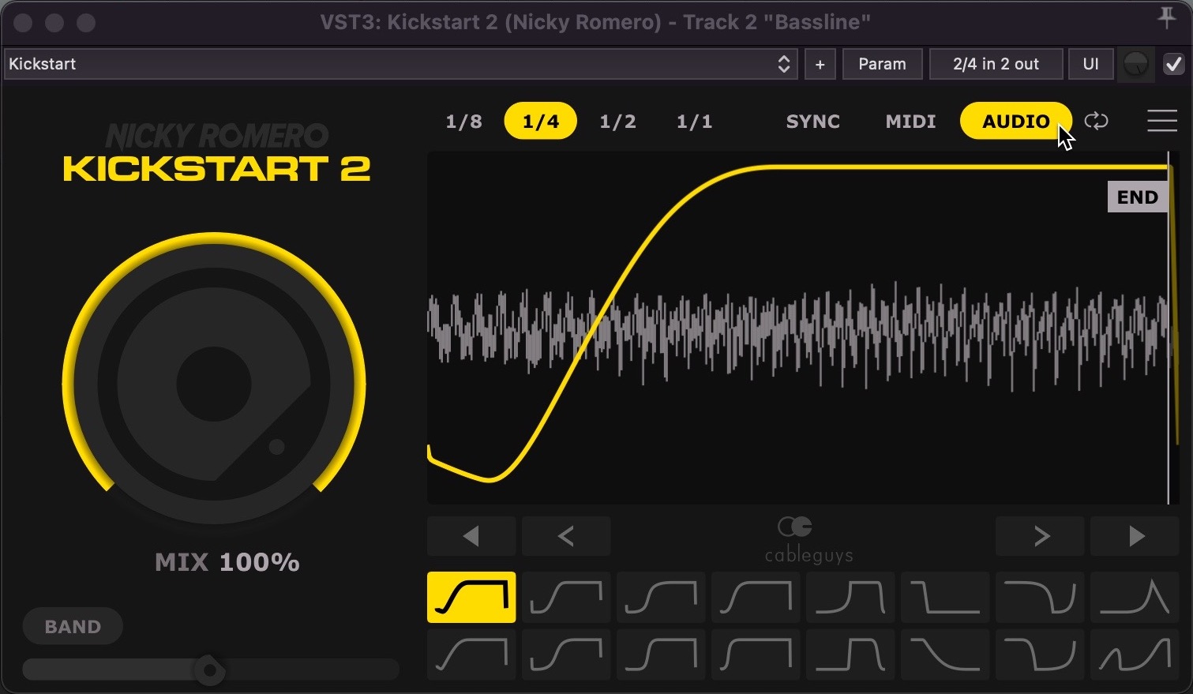Image resolution: width=1193 pixels, height=694 pixels.
Task: Select the gradual downward slope curve shape preset
Action: [x=945, y=655]
